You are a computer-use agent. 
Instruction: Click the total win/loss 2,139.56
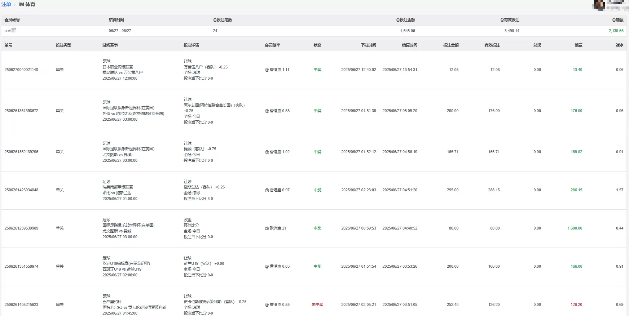click(616, 31)
